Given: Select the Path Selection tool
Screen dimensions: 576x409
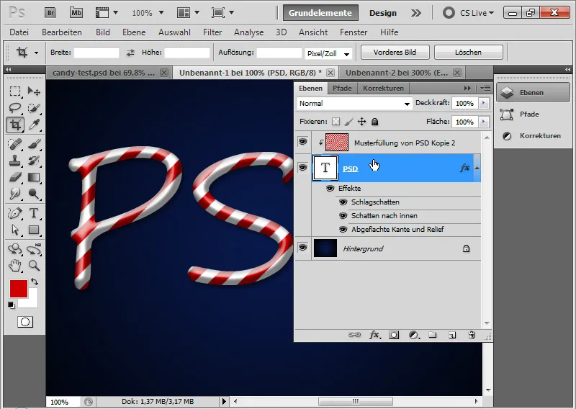Looking at the screenshot, I should click(15, 230).
